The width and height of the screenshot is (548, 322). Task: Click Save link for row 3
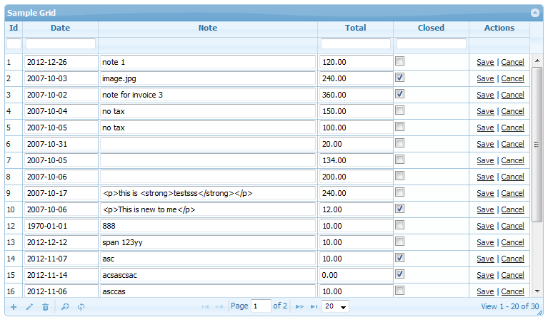(485, 95)
